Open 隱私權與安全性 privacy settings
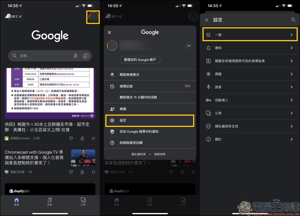 250,126
